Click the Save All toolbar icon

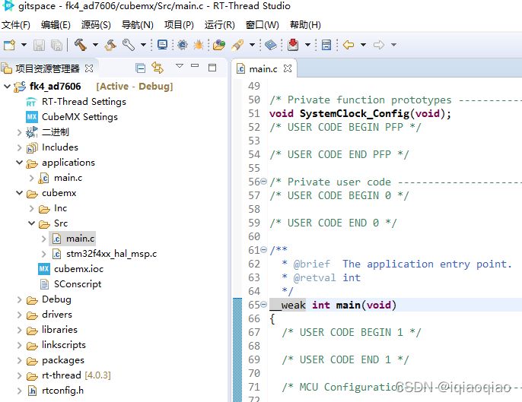56,45
